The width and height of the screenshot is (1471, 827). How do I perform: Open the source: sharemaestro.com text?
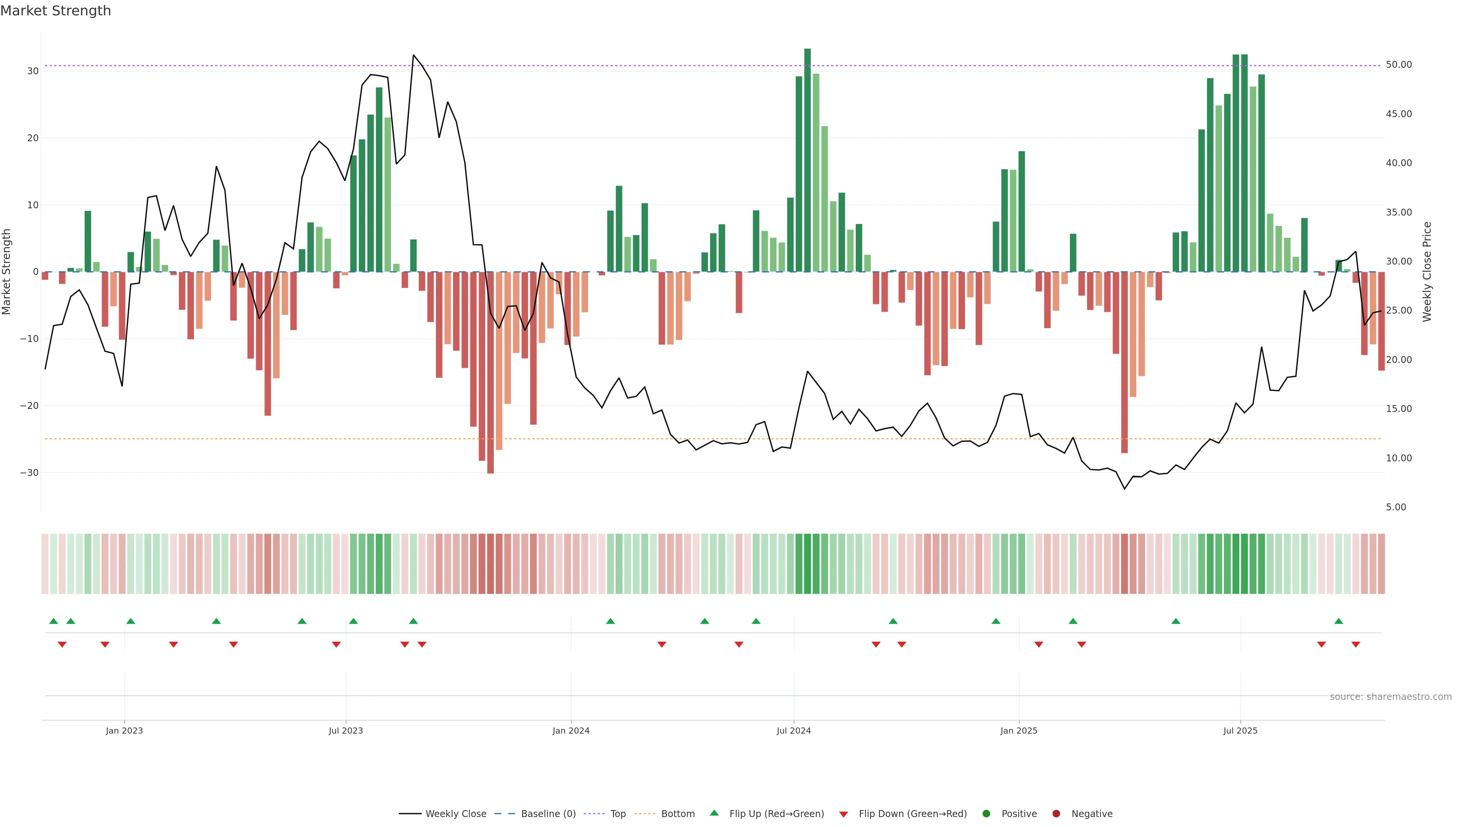[1391, 697]
